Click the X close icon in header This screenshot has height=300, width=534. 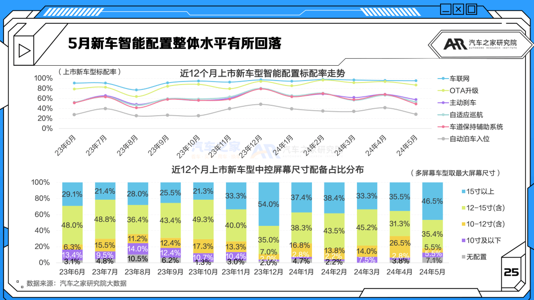click(x=458, y=9)
